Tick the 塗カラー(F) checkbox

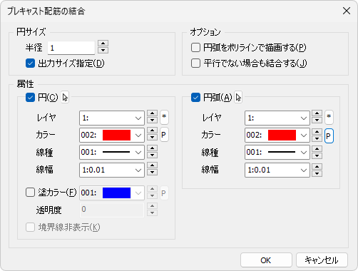point(30,193)
